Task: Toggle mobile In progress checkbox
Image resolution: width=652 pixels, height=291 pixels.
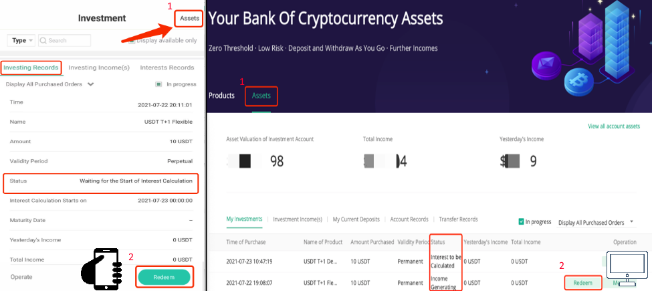Action: [158, 84]
